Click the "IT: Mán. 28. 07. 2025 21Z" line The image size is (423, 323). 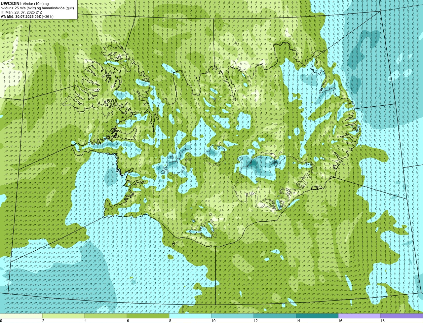tap(21, 12)
